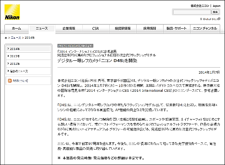Screen dimensions: 225x165
Task: Open 過去のニュース in the sidebar
Action: click(x=29, y=71)
